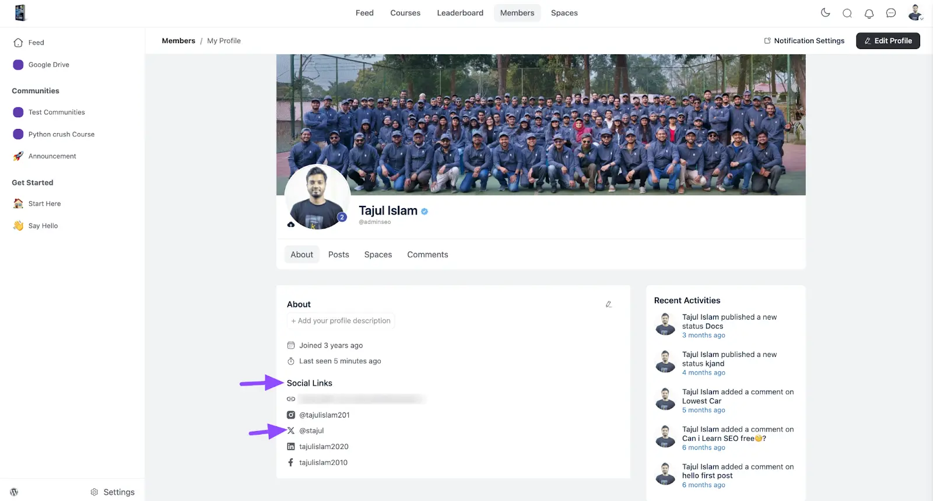Toggle dark mode with the moon icon
Image resolution: width=933 pixels, height=501 pixels.
[825, 13]
